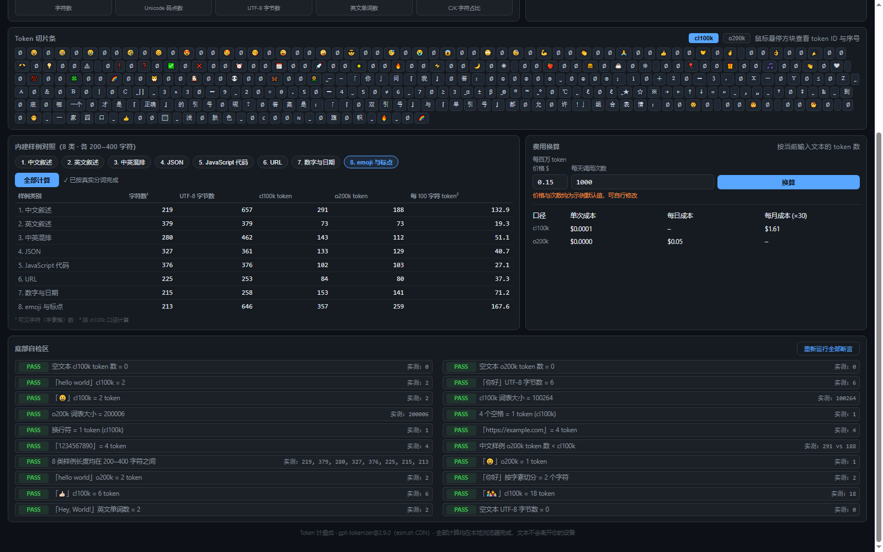
Task: Click the four-leaf clover token chip
Action: click(x=74, y=78)
